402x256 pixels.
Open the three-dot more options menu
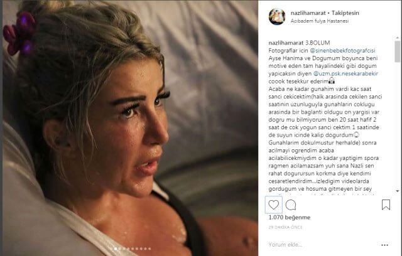coord(384,245)
